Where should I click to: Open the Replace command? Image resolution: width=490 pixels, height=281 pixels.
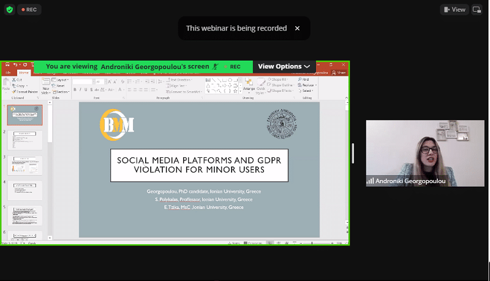[307, 85]
